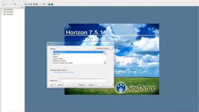Open the Tools menu
The image size is (199, 112).
pyautogui.click(x=19, y=1)
